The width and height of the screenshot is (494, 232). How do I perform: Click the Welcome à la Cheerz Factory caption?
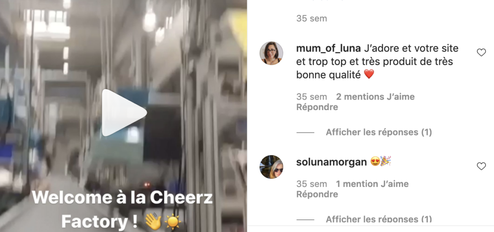point(122,210)
